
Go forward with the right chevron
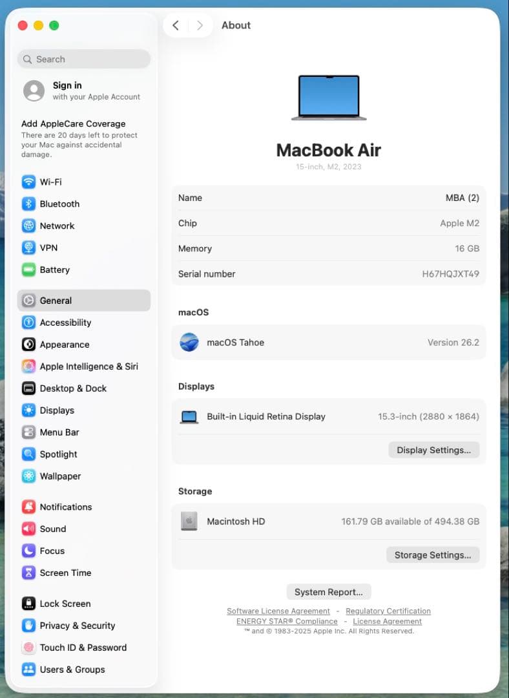pos(200,25)
